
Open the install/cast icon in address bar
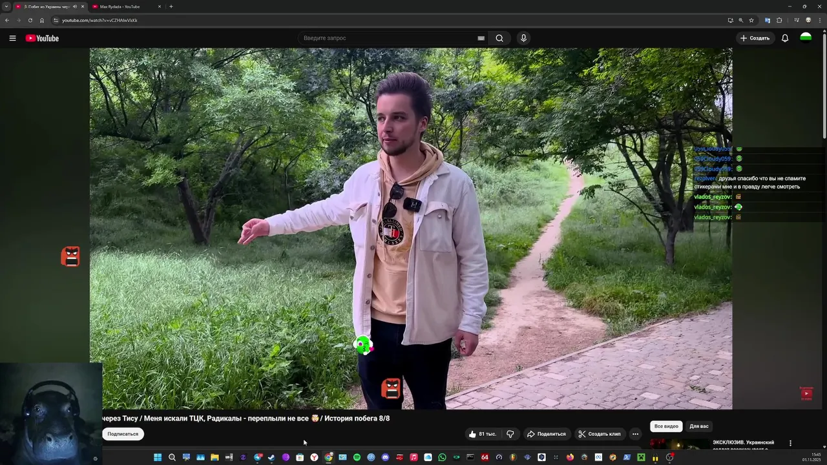730,20
